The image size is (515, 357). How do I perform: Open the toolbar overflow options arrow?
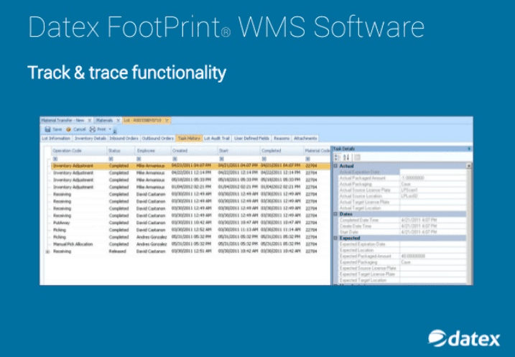pyautogui.click(x=115, y=131)
